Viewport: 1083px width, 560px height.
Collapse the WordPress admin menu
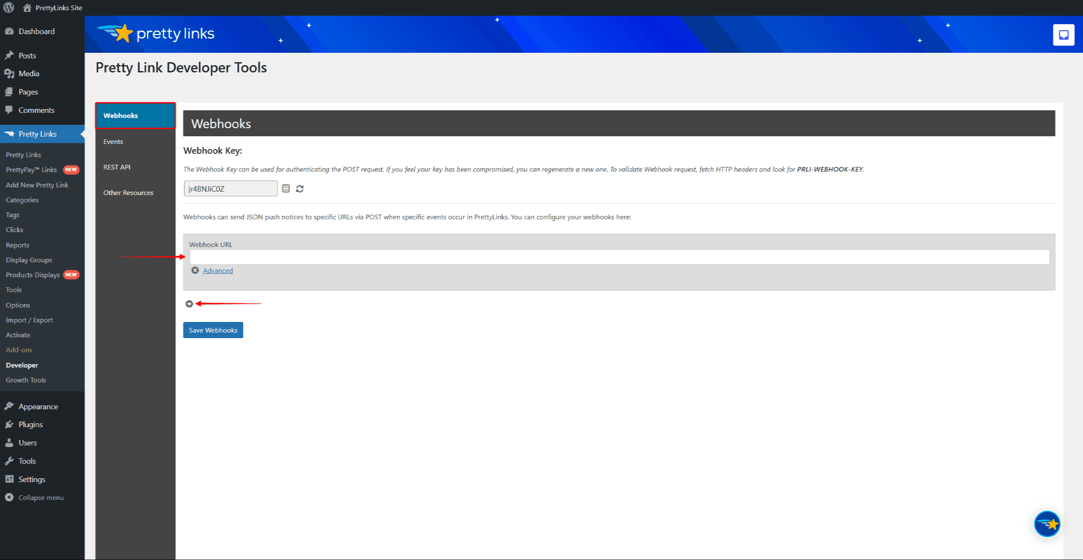point(40,497)
